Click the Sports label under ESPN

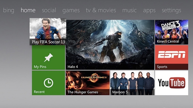coord(162,67)
